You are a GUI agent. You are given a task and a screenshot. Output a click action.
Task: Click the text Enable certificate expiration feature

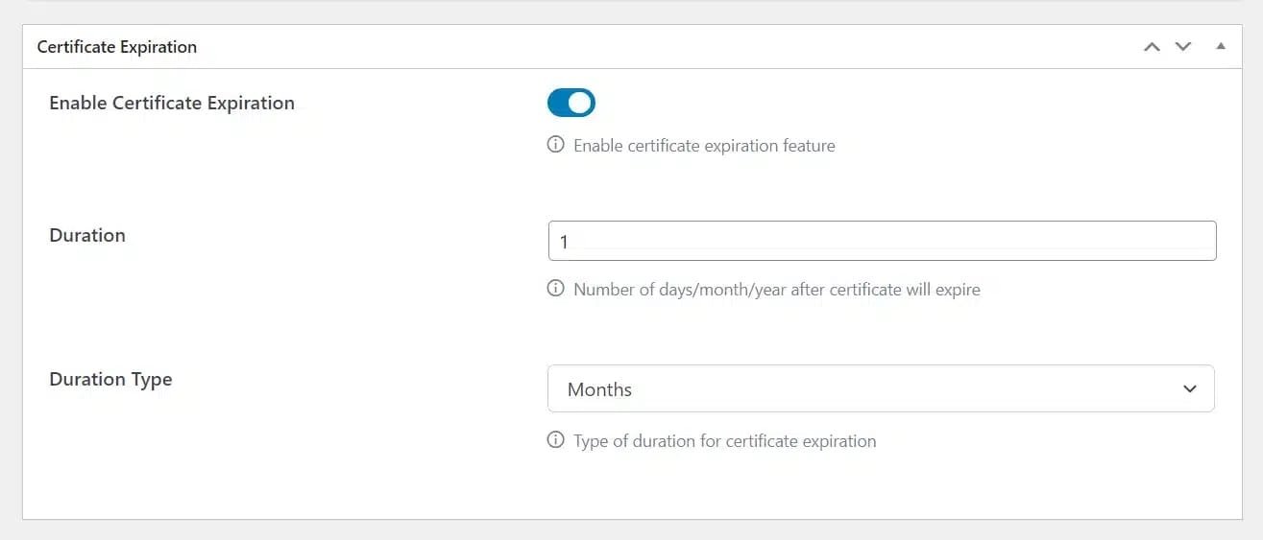(704, 146)
